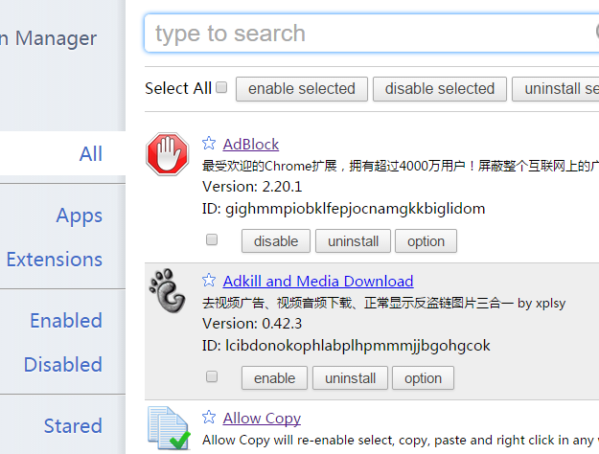599x454 pixels.
Task: Show only Enabled items
Action: pyautogui.click(x=66, y=320)
